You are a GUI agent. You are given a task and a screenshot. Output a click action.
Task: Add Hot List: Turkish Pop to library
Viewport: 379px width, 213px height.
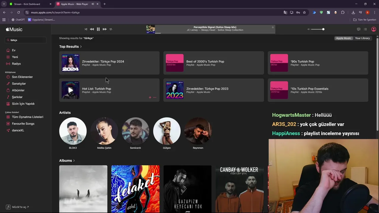(x=150, y=97)
